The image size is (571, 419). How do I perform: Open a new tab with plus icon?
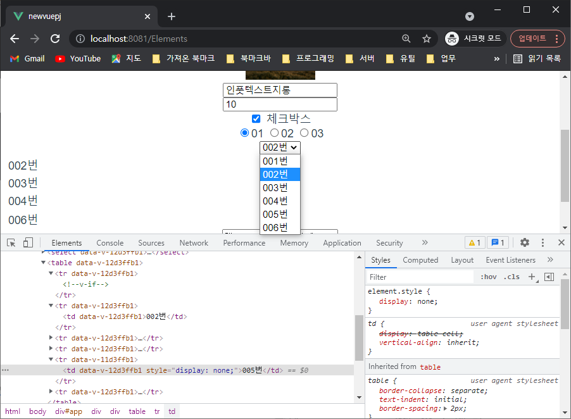172,16
